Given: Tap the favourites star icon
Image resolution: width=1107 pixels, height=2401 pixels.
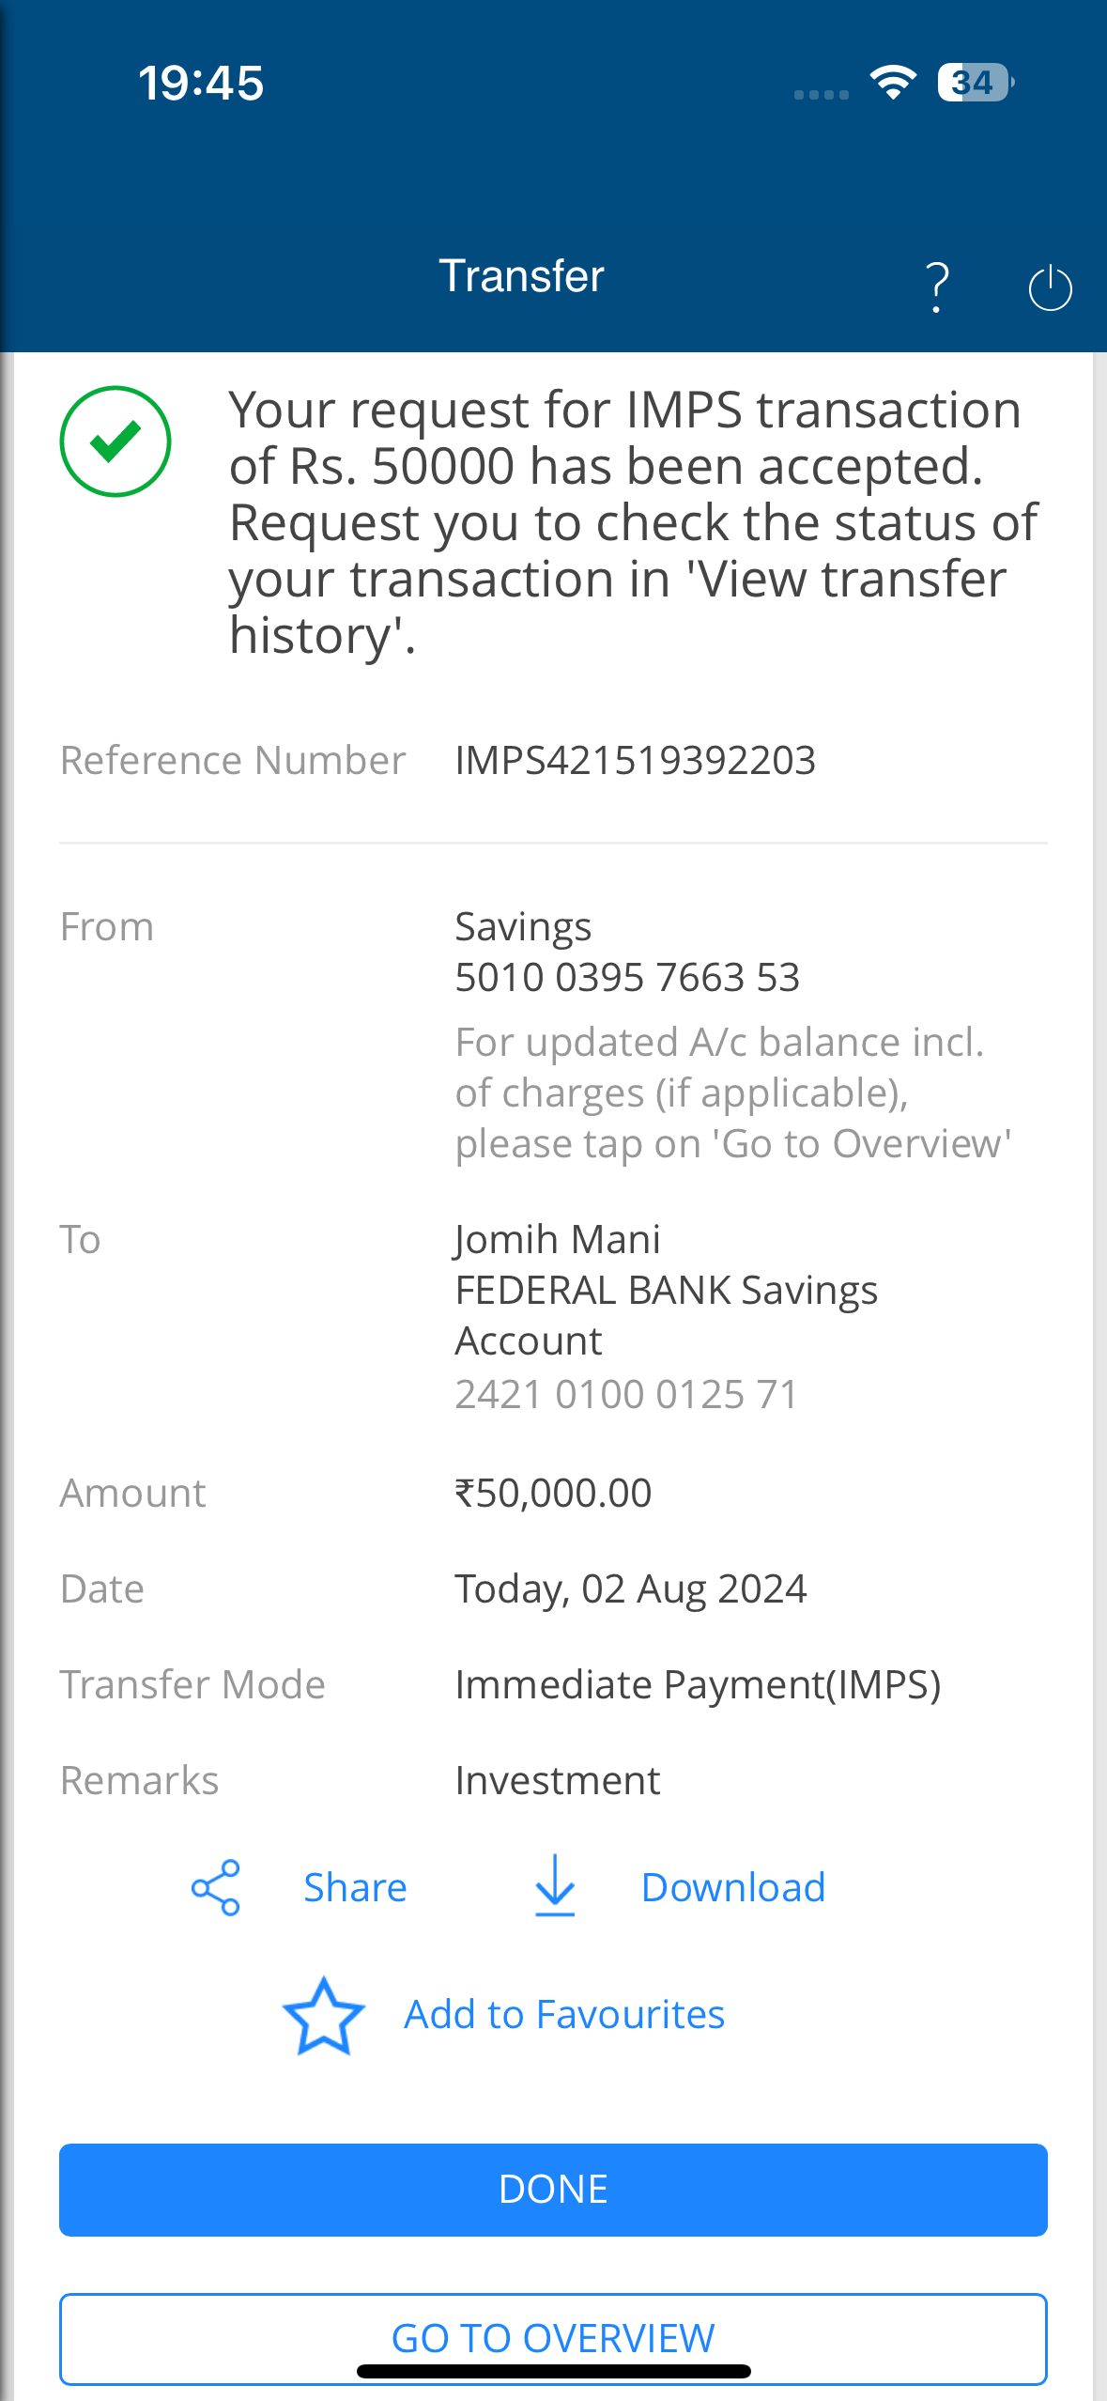Looking at the screenshot, I should tap(324, 2016).
